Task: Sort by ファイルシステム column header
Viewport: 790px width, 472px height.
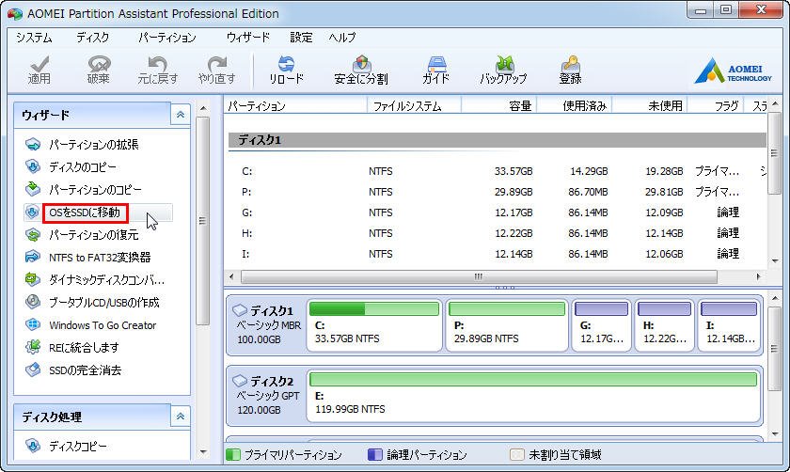Action: tap(414, 106)
